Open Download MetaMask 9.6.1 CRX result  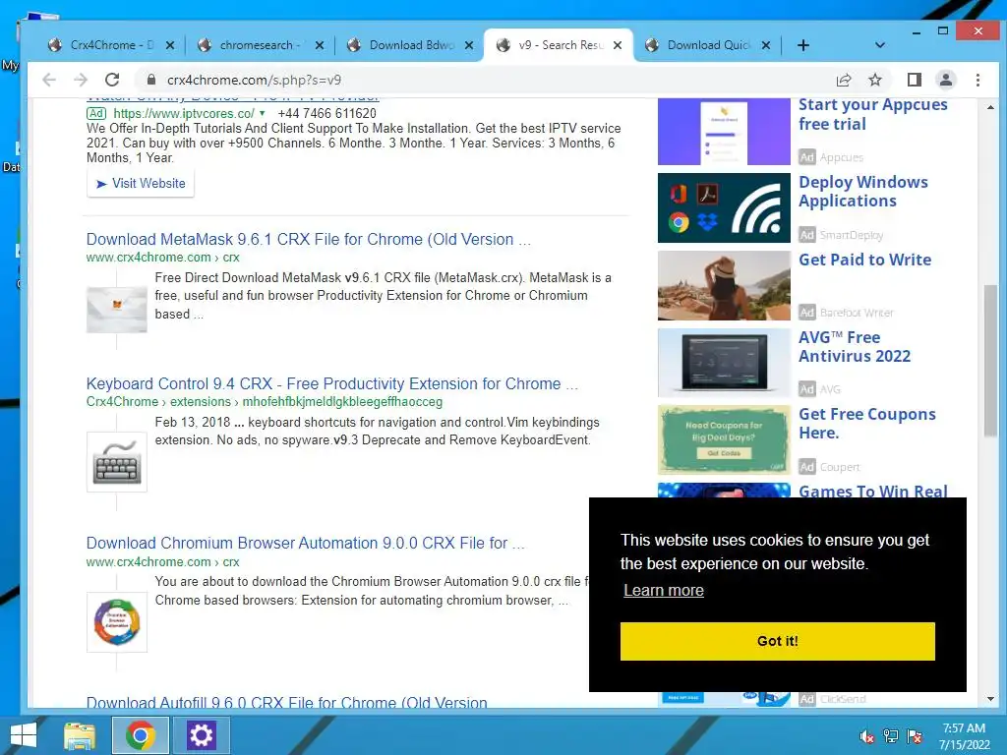(x=308, y=239)
